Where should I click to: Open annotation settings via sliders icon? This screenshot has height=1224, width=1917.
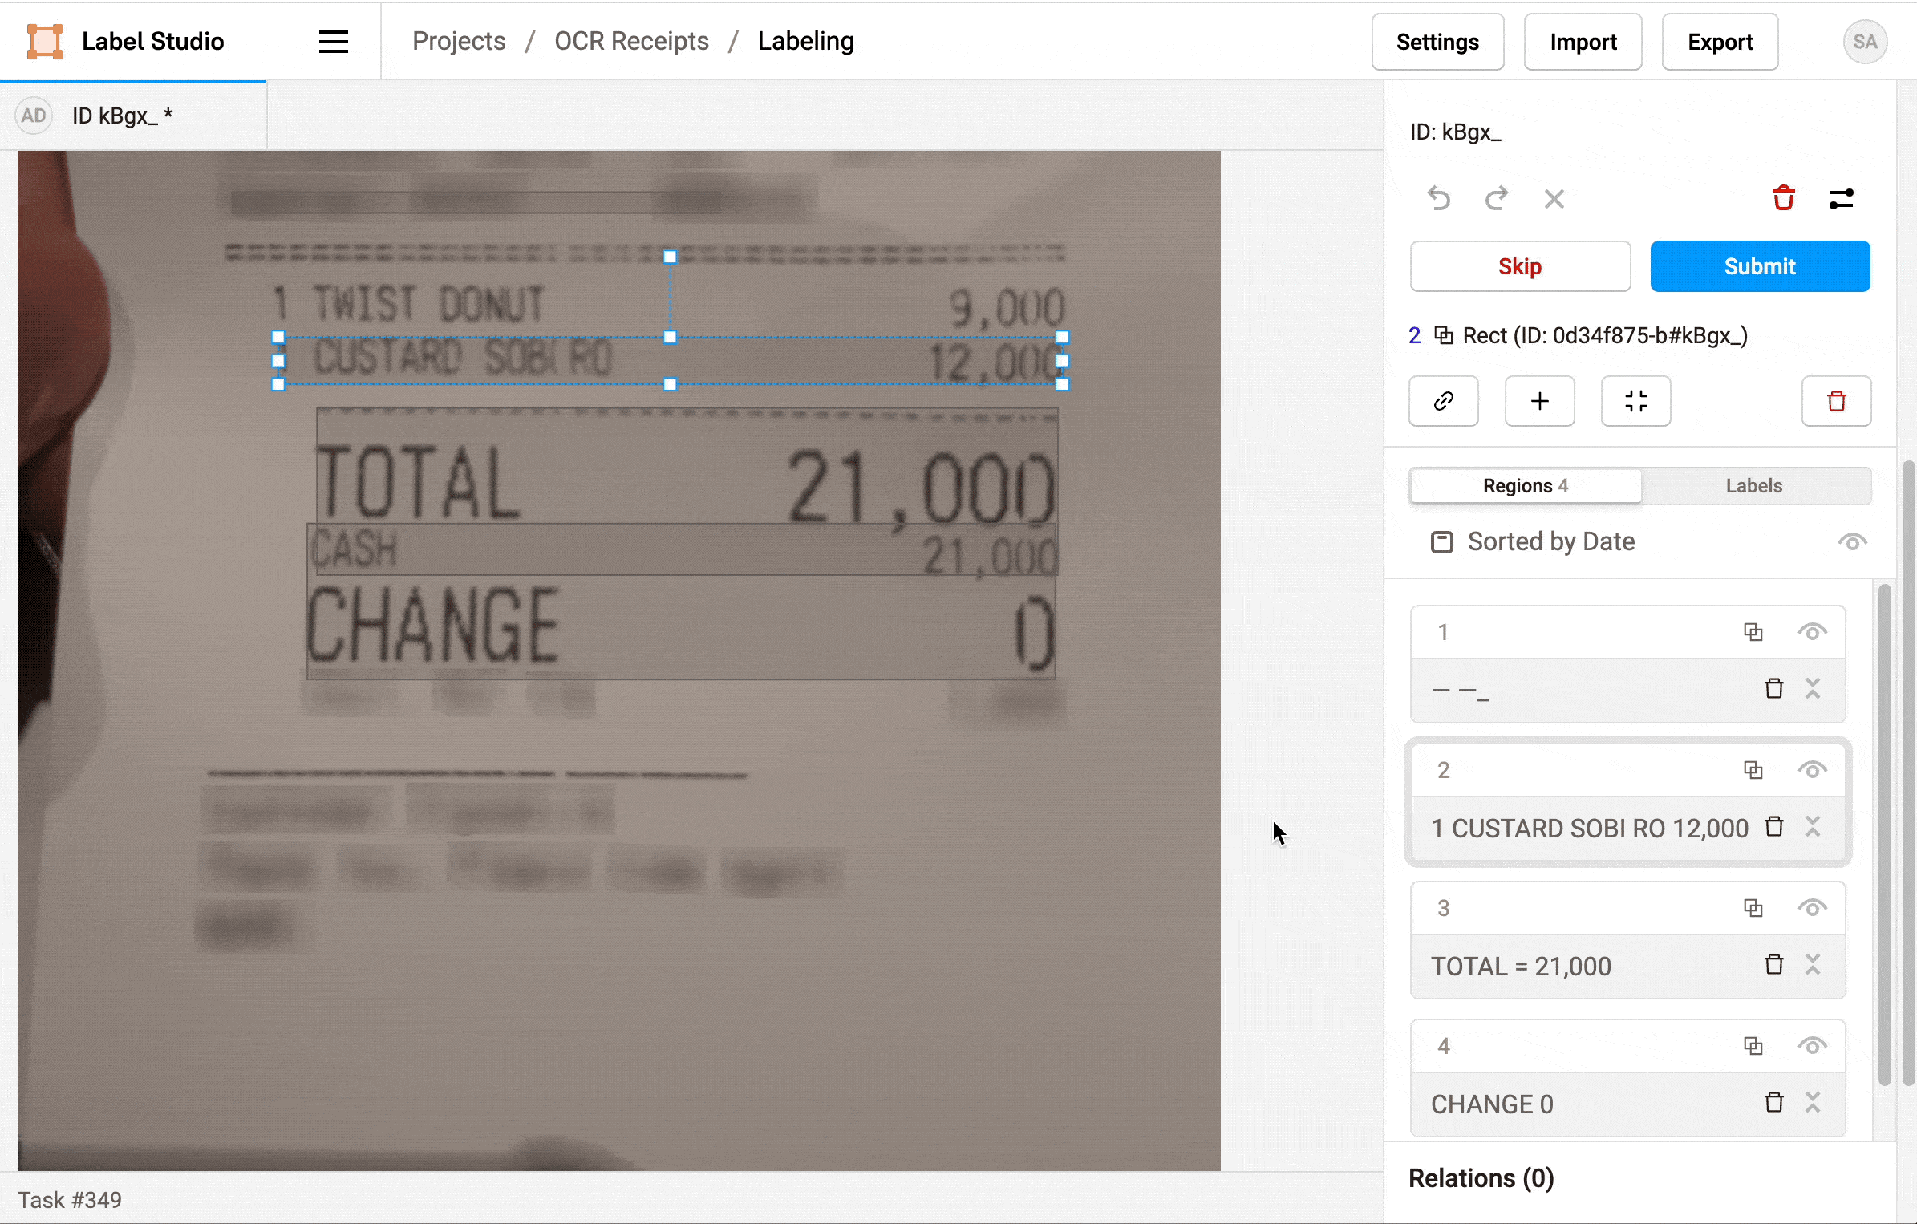[1842, 198]
